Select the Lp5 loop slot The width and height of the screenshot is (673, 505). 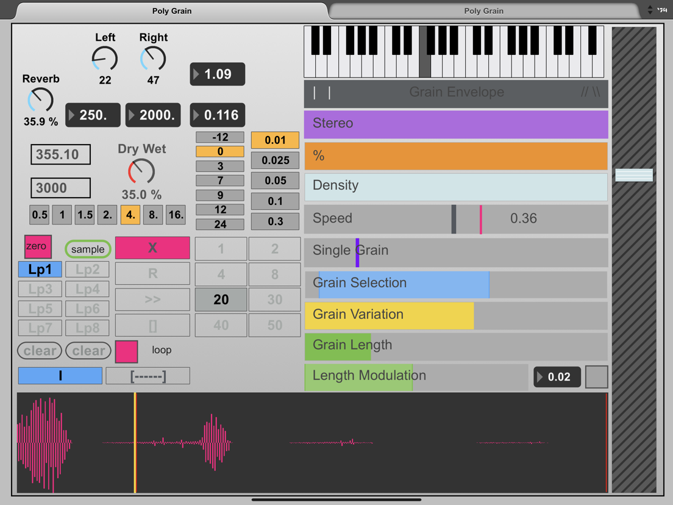click(40, 309)
